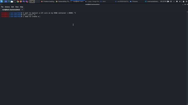Launch terminal emulator from panel launcher
Viewport: 188px width, 105px height.
15,1
